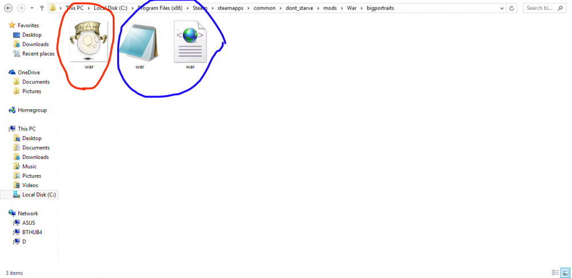Open the BTHUB4 network device
The image size is (572, 278).
32,232
